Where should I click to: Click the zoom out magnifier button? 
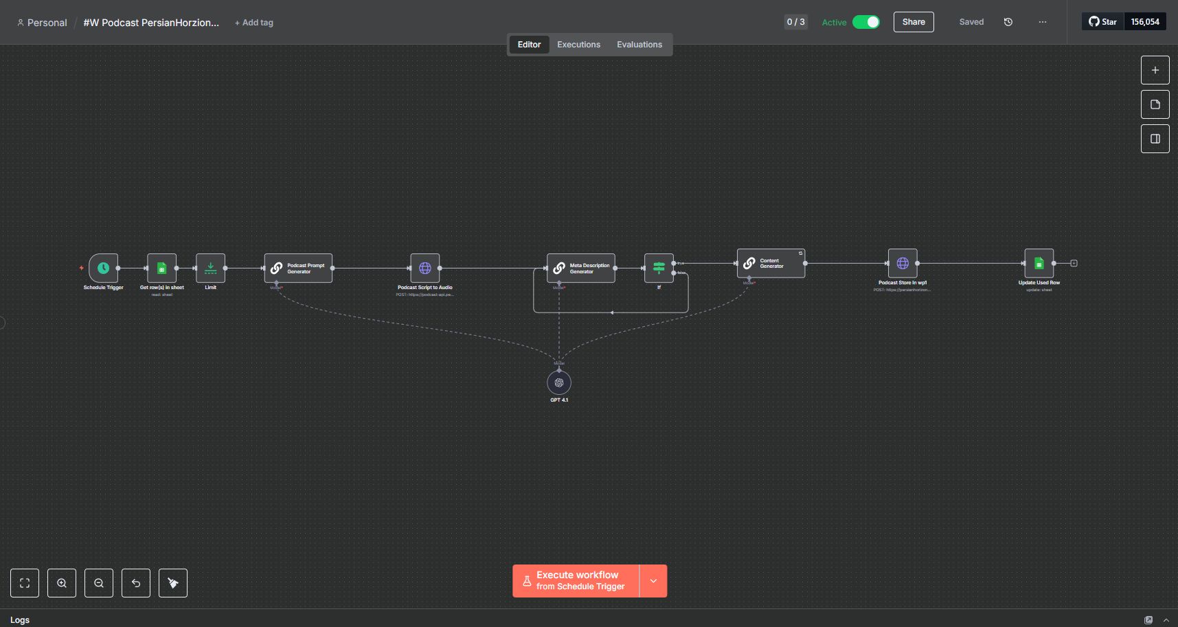coord(99,583)
